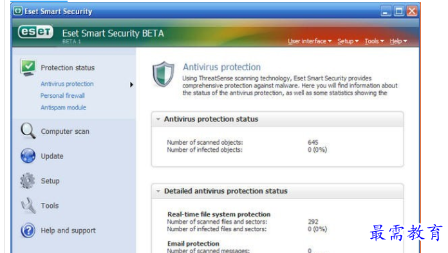
Task: Open the User interface dropdown menu
Action: [x=310, y=41]
